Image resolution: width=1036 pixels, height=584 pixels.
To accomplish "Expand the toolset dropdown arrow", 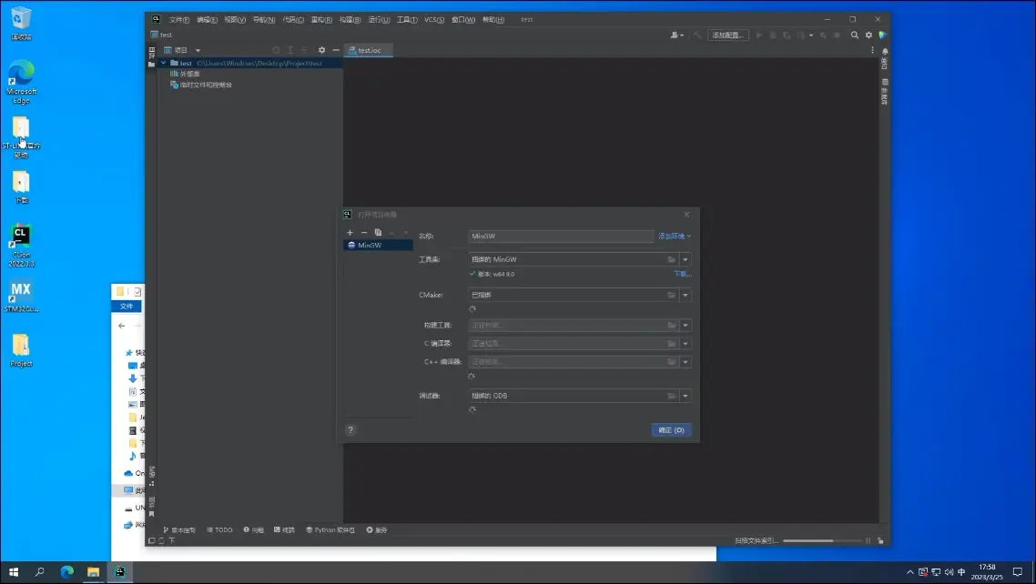I will pos(686,260).
